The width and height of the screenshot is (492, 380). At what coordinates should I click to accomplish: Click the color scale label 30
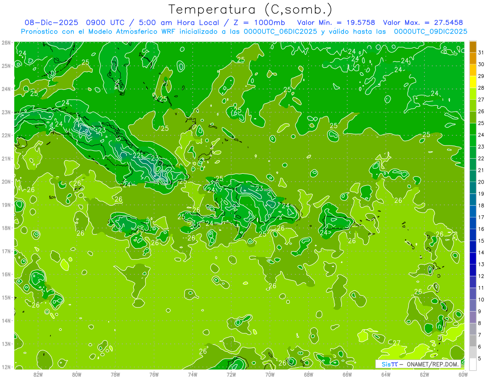(x=481, y=64)
